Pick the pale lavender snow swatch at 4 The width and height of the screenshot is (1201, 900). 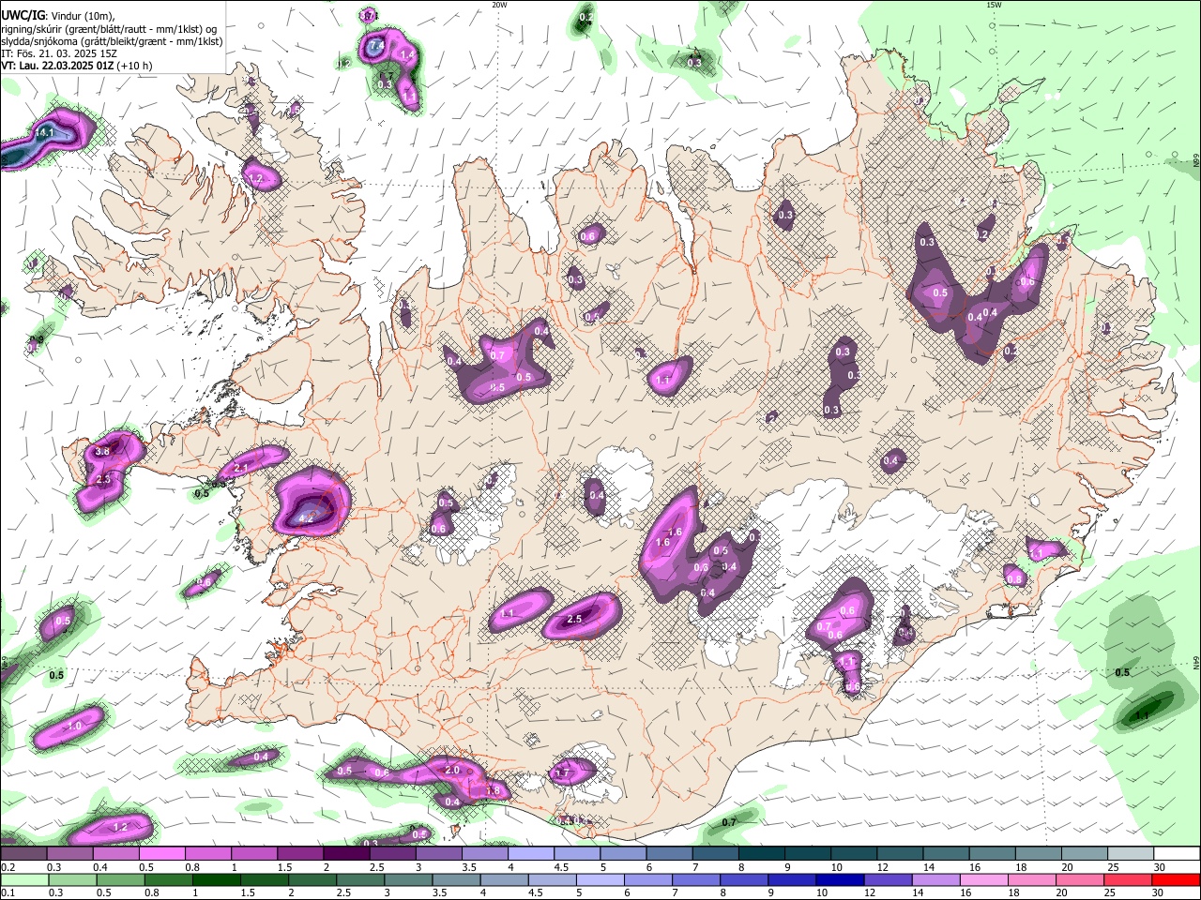pyautogui.click(x=531, y=854)
